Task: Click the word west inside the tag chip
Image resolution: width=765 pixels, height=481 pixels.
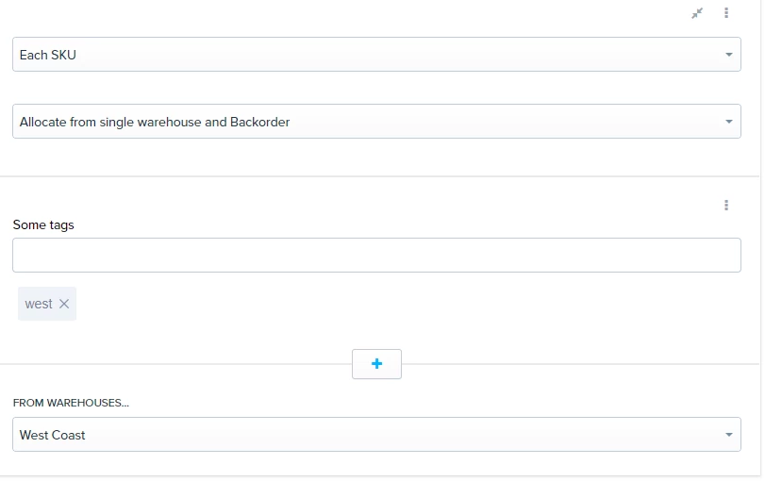Action: click(39, 304)
